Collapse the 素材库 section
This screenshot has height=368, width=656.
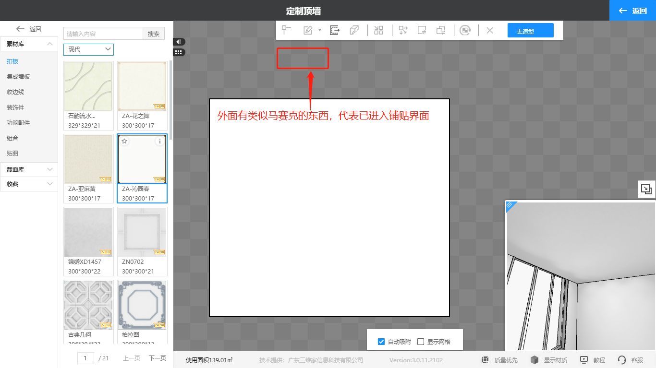click(29, 44)
